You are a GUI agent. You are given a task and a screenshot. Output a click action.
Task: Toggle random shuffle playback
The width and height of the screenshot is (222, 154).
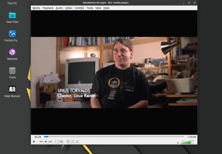(77, 142)
